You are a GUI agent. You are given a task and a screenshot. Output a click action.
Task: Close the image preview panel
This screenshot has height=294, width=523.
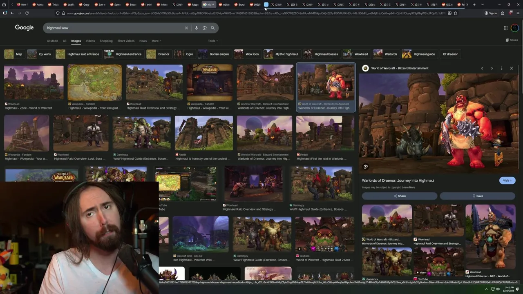click(512, 68)
